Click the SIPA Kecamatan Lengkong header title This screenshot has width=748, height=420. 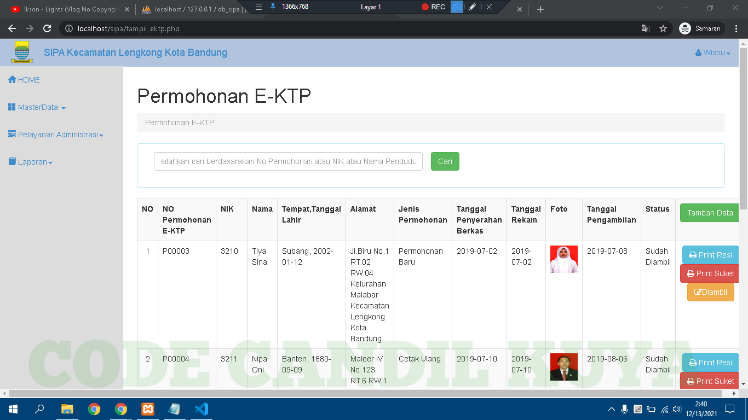[135, 52]
